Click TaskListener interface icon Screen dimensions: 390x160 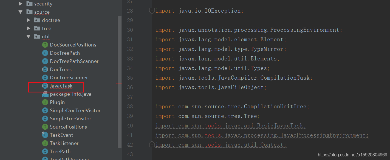tap(45, 143)
